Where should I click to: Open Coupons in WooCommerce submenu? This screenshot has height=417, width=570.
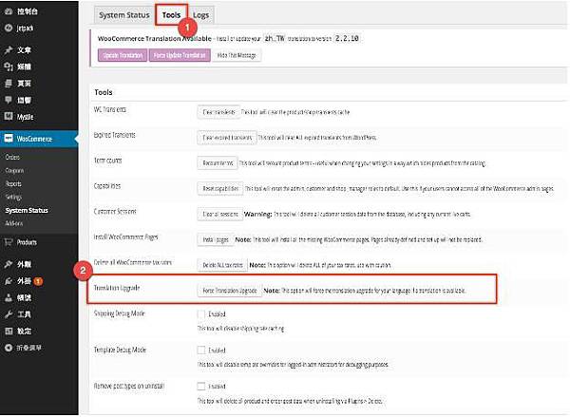[x=14, y=171]
